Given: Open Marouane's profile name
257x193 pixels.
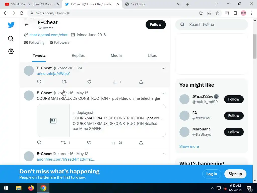Looking at the screenshot, I should point(202,129).
